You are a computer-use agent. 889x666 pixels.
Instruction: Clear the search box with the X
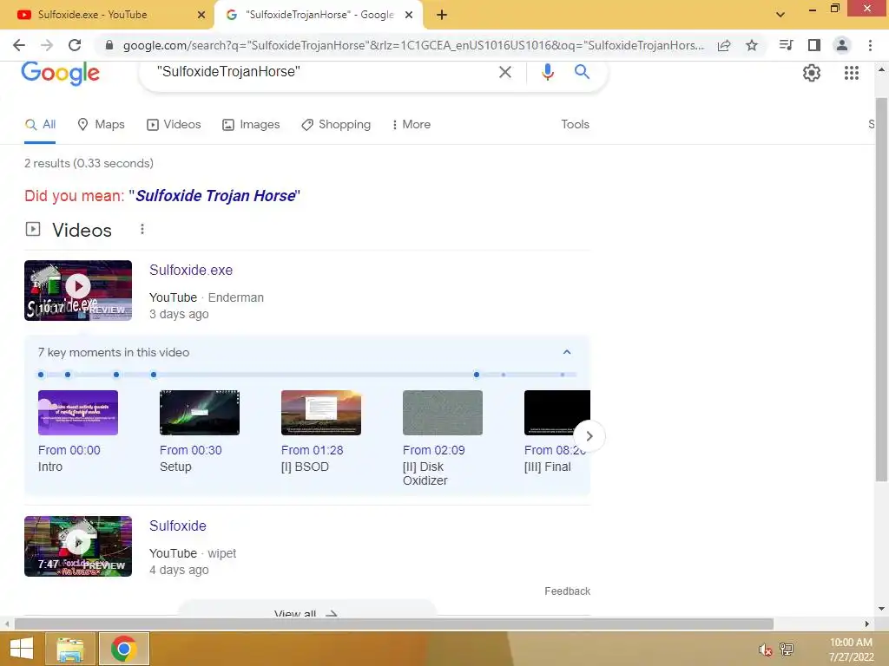point(504,72)
